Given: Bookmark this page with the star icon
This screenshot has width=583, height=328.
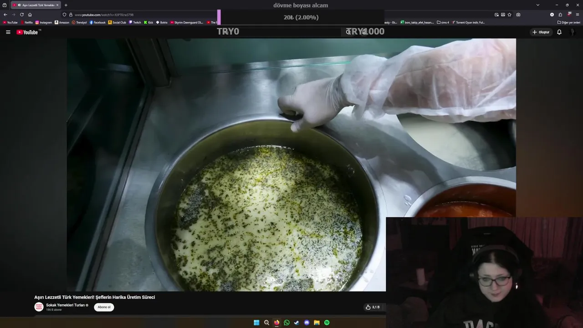Looking at the screenshot, I should pyautogui.click(x=509, y=15).
